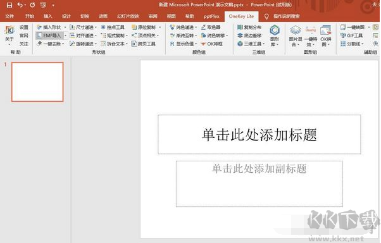Switch to the 审阅 tab
Screen dimensions: 381x243
153,16
